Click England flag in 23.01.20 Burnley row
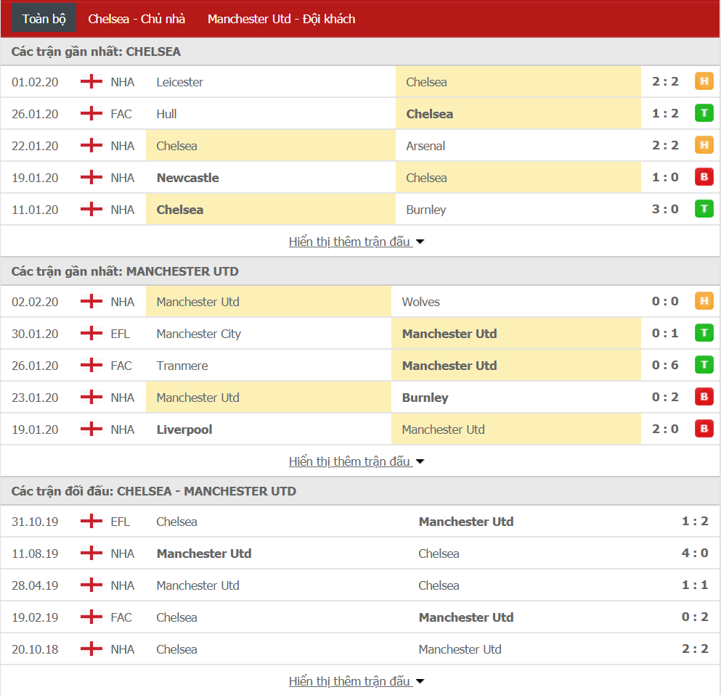Image resolution: width=721 pixels, height=695 pixels. click(91, 397)
